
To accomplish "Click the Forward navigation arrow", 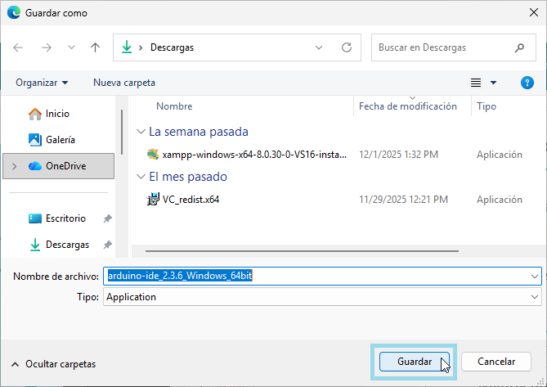I will point(47,47).
